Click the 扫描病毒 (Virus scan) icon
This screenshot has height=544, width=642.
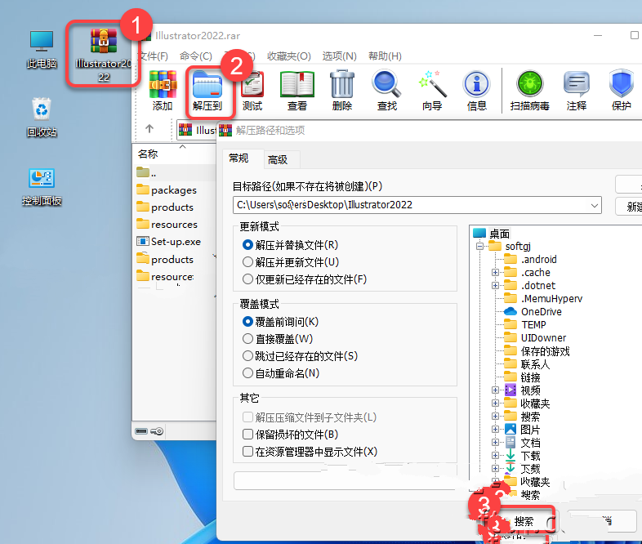point(529,91)
